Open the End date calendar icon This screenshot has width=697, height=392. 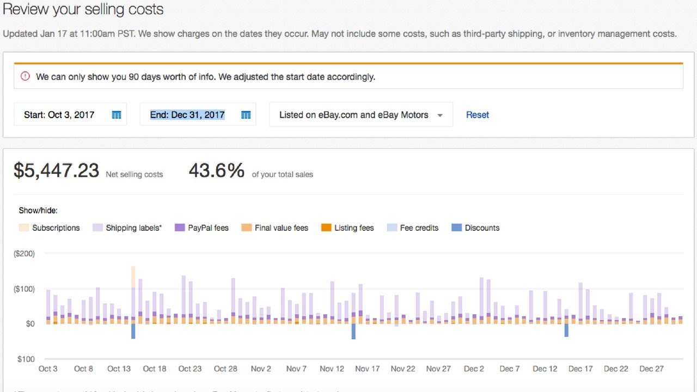(x=246, y=115)
